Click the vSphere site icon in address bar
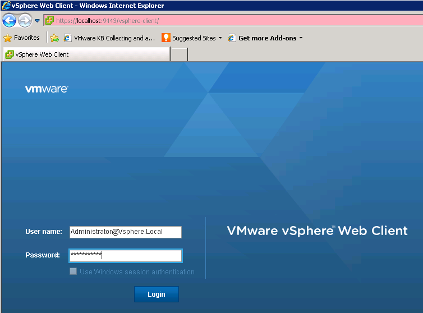The image size is (423, 313). click(x=49, y=21)
